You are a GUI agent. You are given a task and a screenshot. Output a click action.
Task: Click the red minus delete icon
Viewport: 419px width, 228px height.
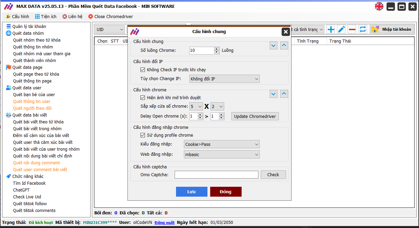352,29
